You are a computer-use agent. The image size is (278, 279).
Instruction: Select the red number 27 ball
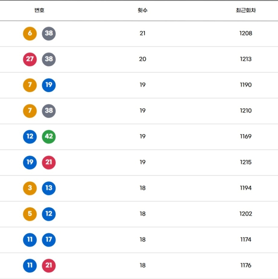coord(30,59)
